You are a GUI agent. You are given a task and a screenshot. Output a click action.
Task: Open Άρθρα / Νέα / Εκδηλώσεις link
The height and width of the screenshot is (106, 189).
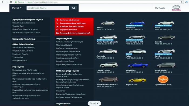(x=69, y=97)
